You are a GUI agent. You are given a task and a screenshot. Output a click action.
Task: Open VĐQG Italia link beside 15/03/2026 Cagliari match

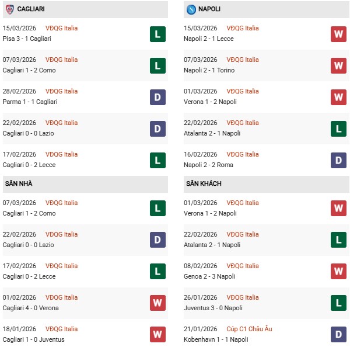point(61,28)
